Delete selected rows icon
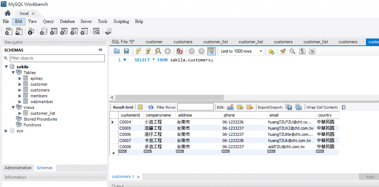Image resolution: width=379 pixels, height=187 pixels. 250,107
